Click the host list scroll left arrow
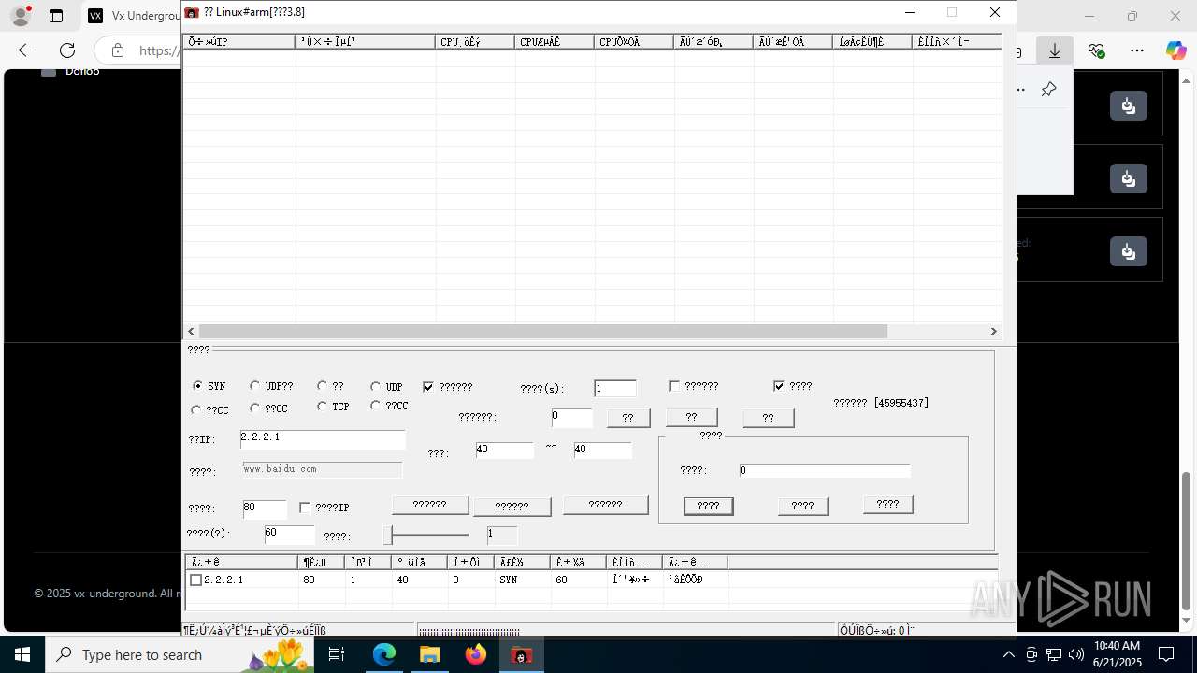The width and height of the screenshot is (1197, 673). pyautogui.click(x=191, y=331)
